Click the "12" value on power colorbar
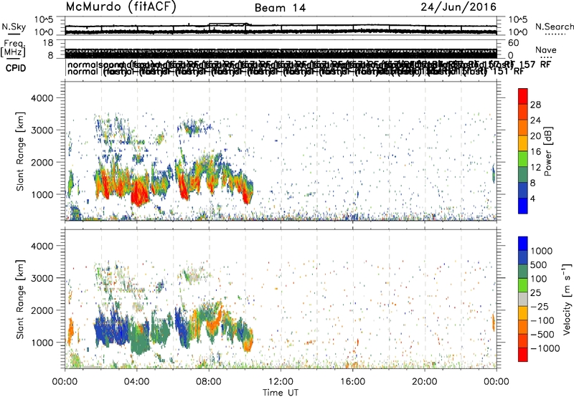Image resolution: width=574 pixels, height=397 pixels. click(535, 168)
